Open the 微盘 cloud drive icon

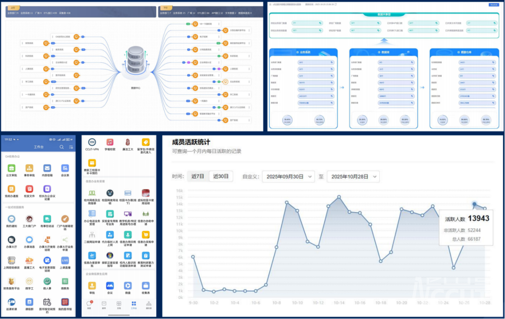tap(128, 286)
